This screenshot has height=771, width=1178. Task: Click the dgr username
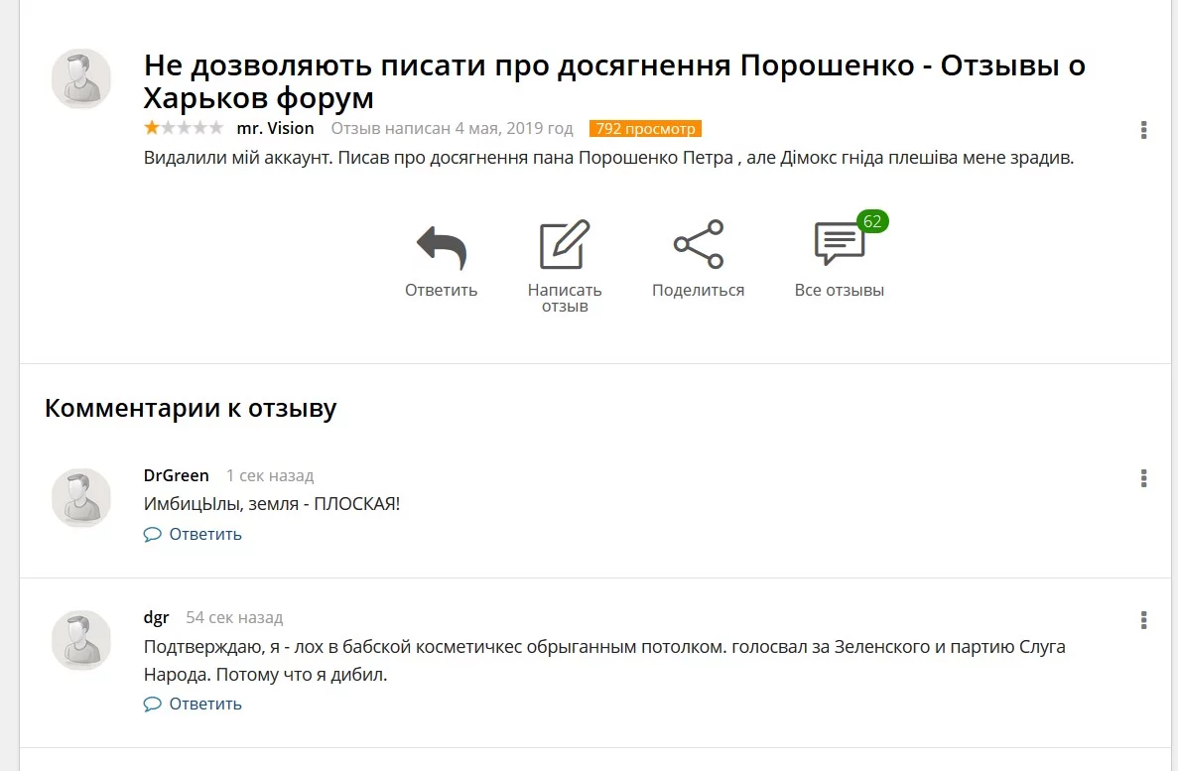pyautogui.click(x=156, y=617)
